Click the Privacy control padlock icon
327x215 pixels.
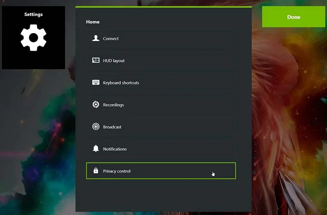96,171
